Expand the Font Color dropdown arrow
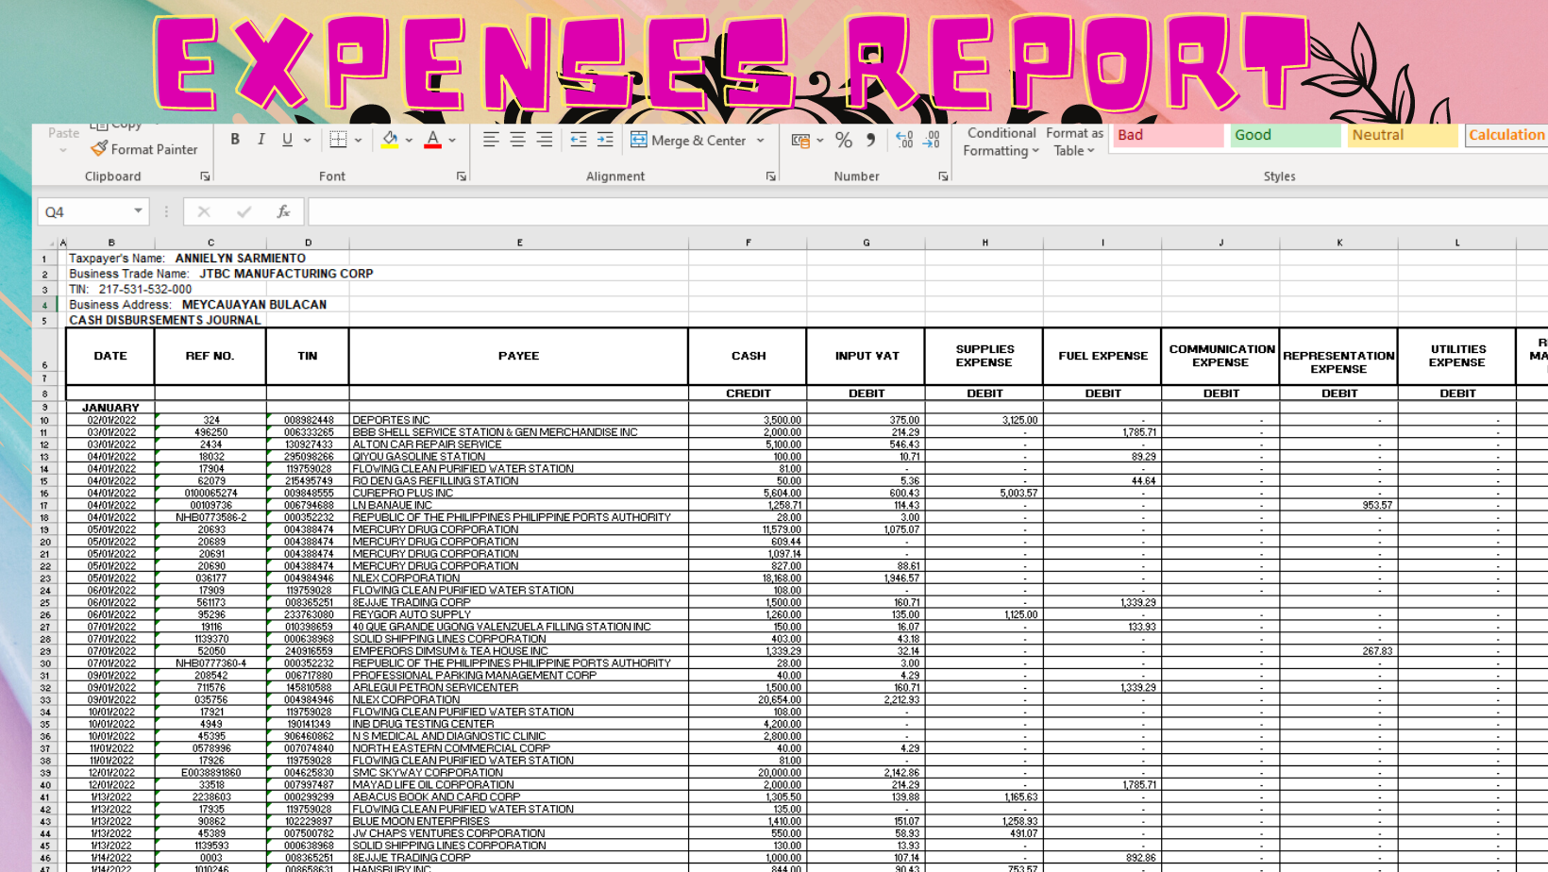The width and height of the screenshot is (1548, 872). (453, 141)
